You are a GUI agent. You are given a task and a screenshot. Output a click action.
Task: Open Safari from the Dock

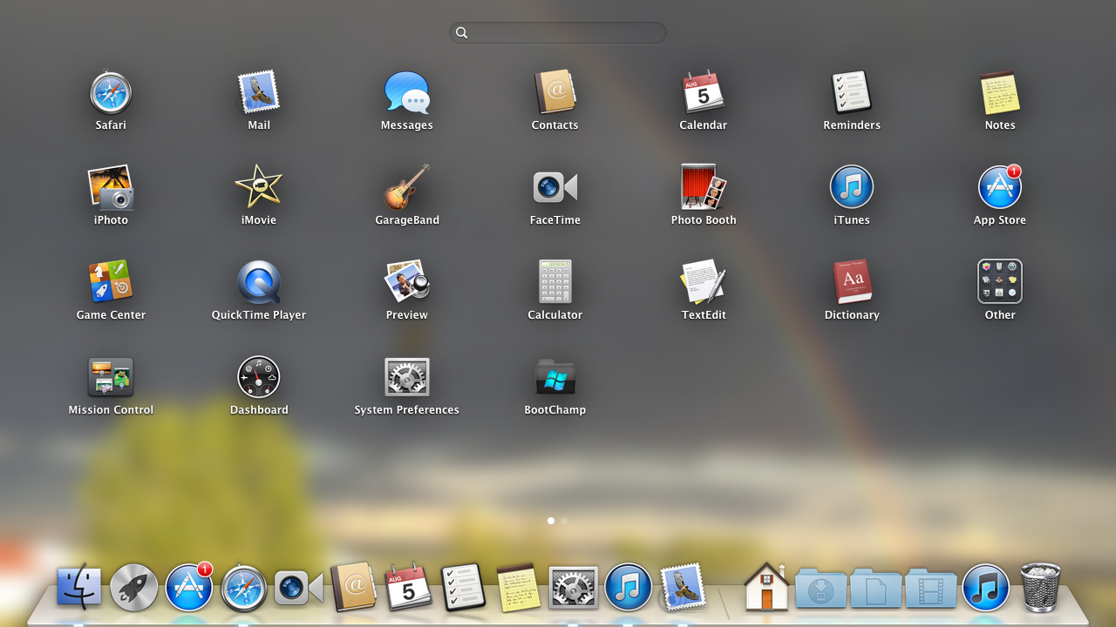(244, 588)
